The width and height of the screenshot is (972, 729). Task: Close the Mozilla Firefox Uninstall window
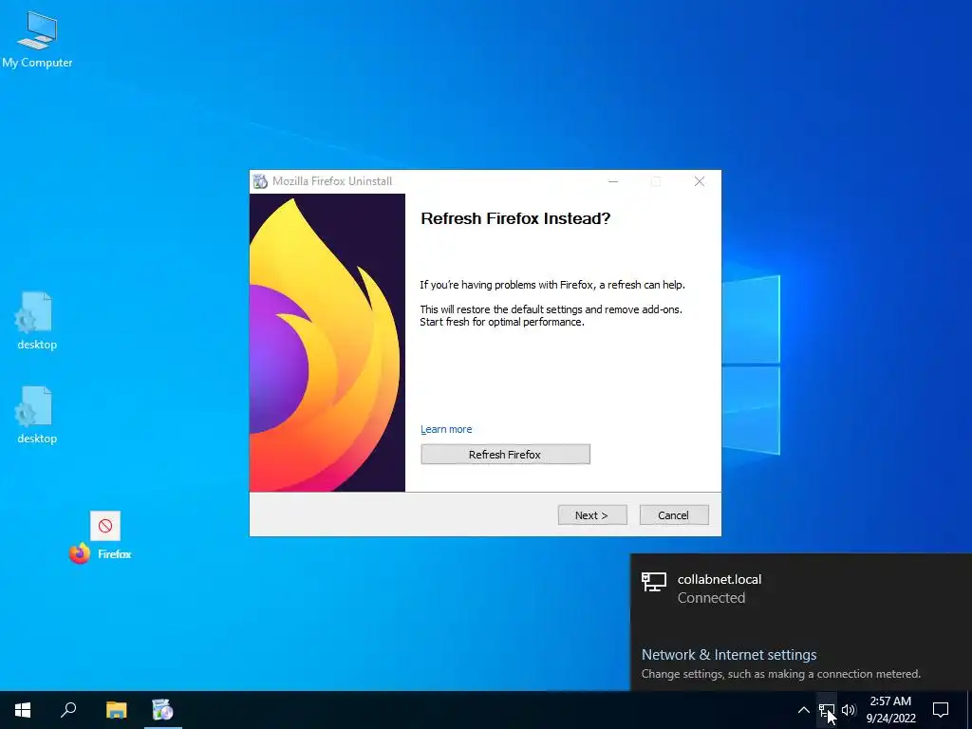pos(700,181)
